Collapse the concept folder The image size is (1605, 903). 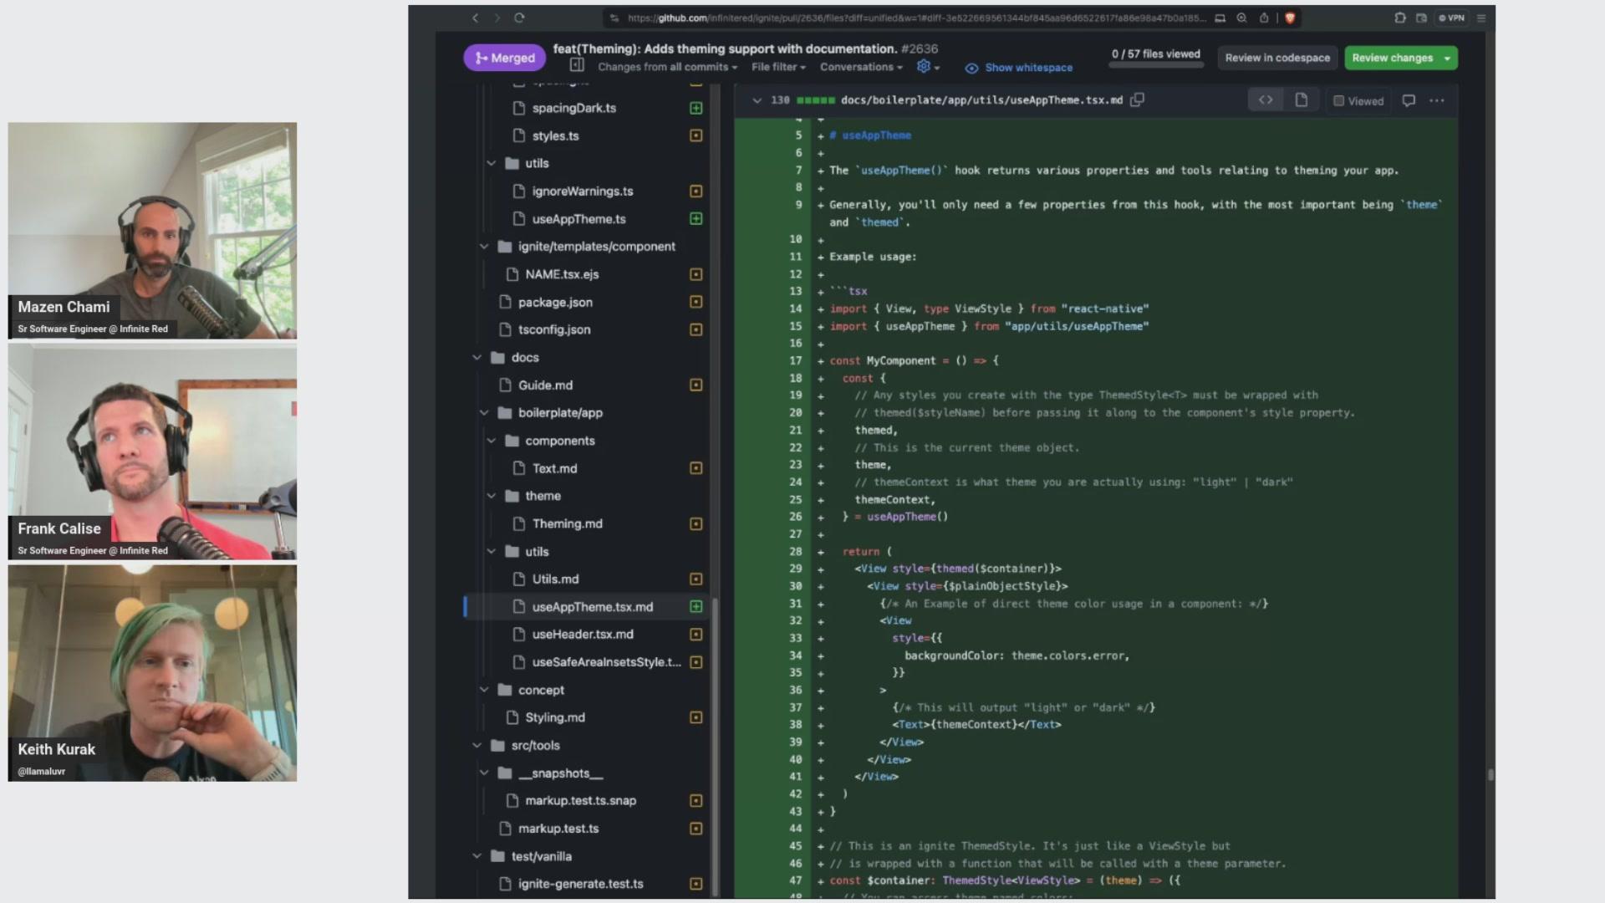click(x=484, y=690)
